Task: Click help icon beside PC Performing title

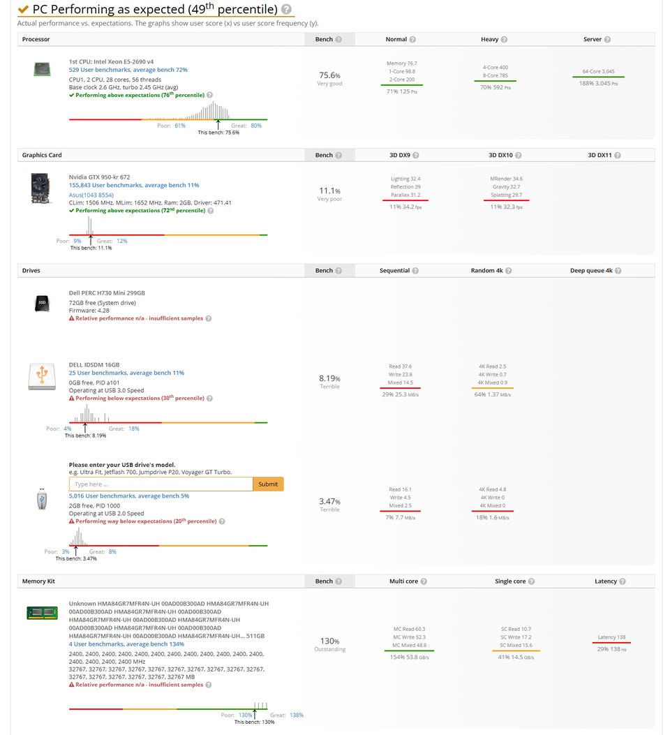Action: pyautogui.click(x=285, y=10)
